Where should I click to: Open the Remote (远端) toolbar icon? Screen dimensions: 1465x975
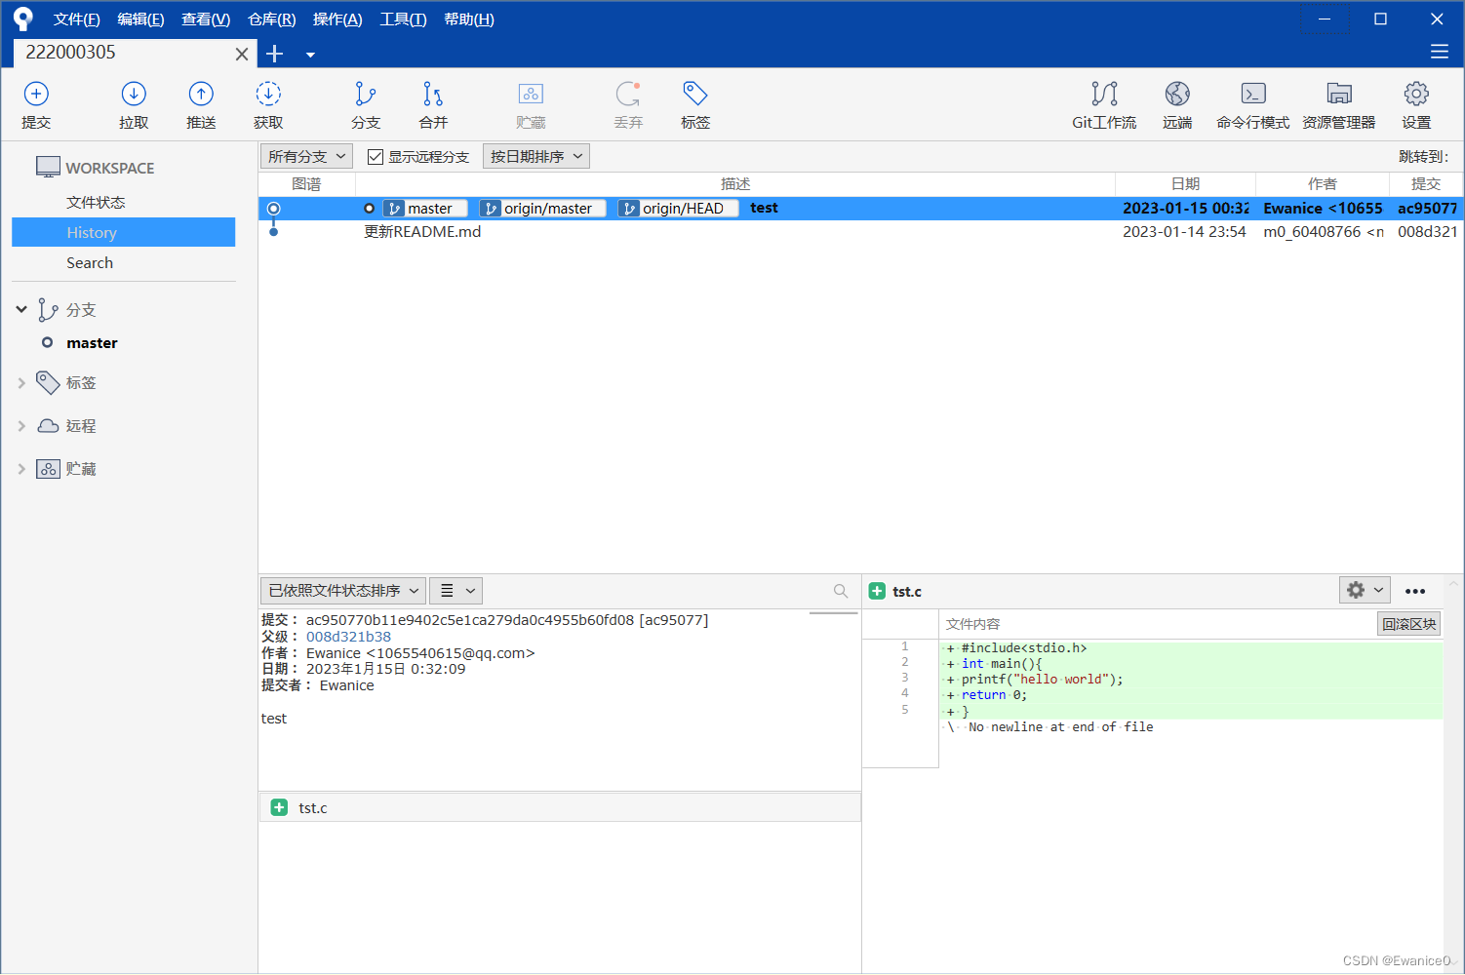1177,105
